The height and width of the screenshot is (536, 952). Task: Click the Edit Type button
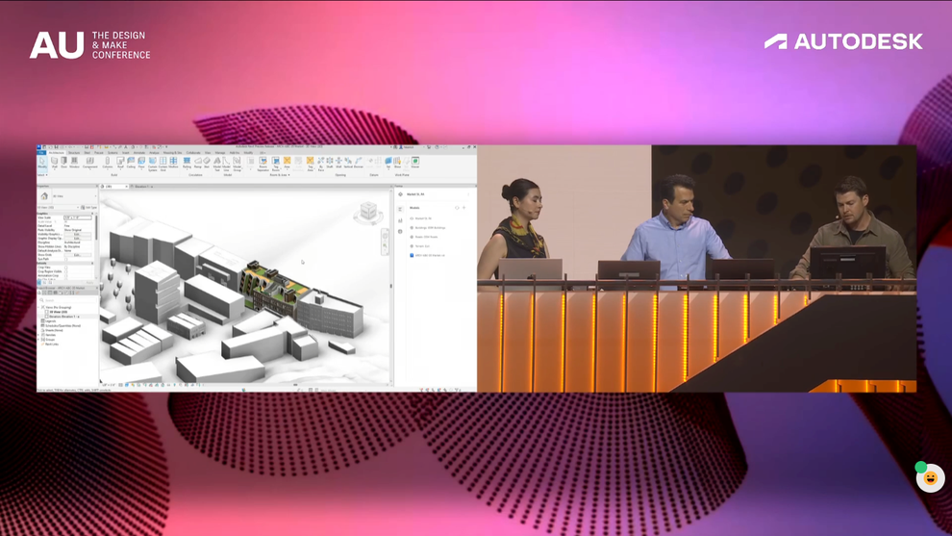coord(88,207)
